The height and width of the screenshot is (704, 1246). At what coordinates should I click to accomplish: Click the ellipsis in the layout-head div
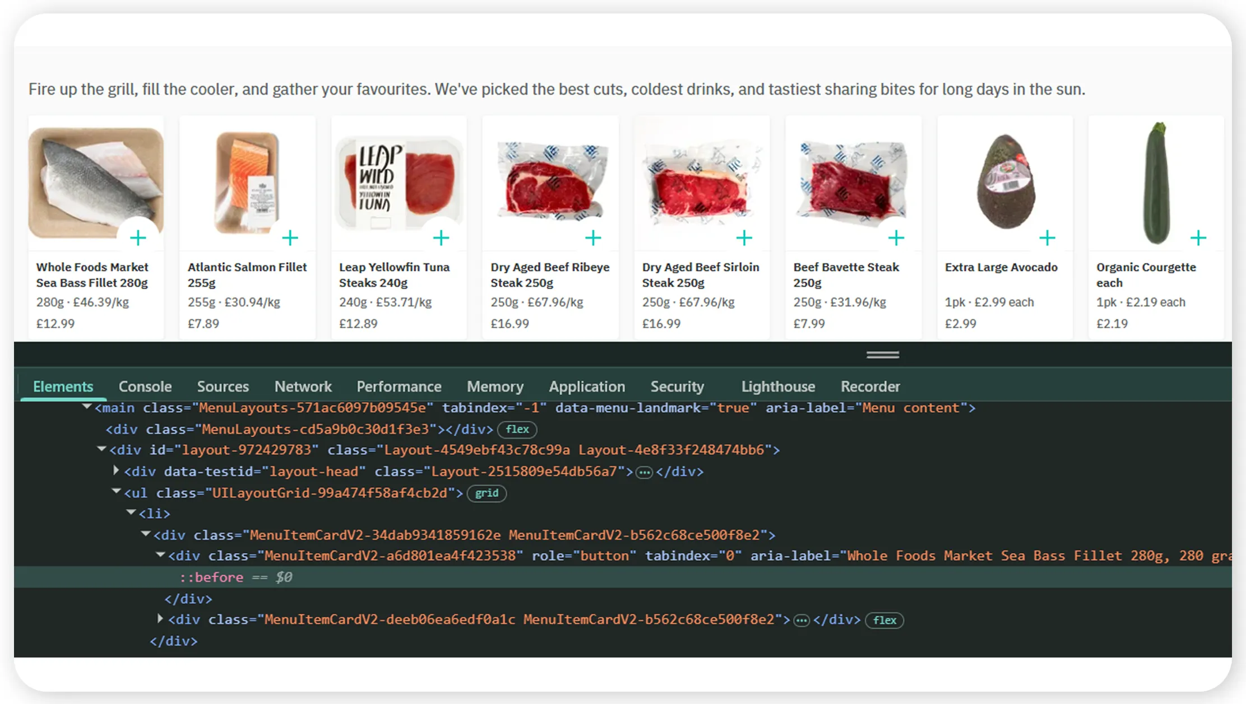click(645, 473)
